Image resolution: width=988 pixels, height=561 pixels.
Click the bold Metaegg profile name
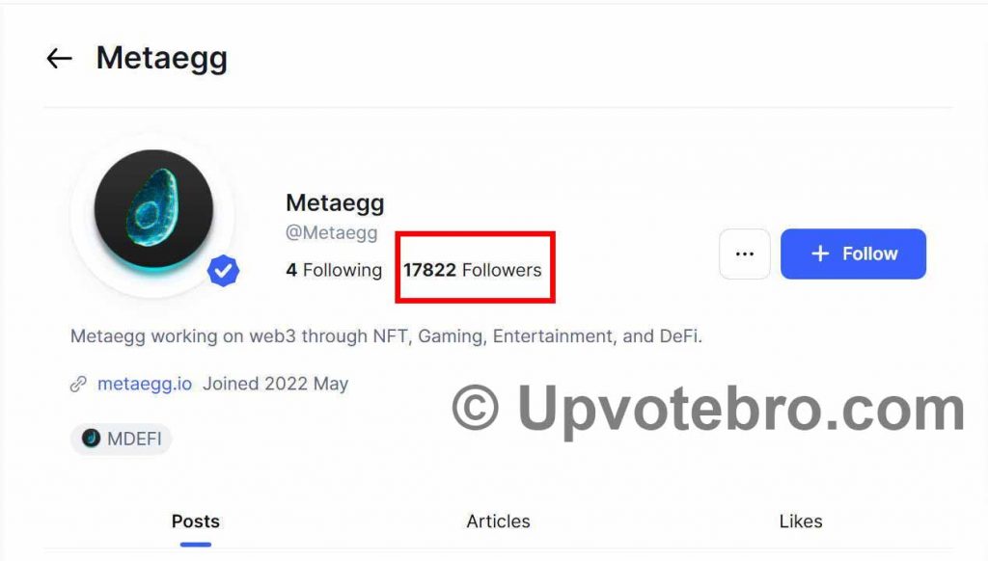point(335,202)
